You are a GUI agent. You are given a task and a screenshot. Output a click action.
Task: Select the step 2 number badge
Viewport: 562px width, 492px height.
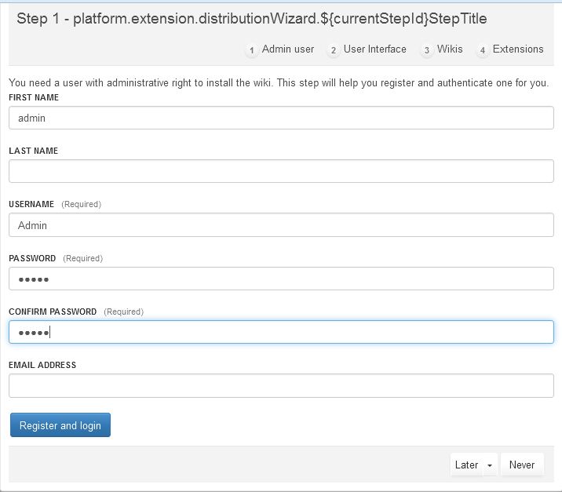coord(334,50)
